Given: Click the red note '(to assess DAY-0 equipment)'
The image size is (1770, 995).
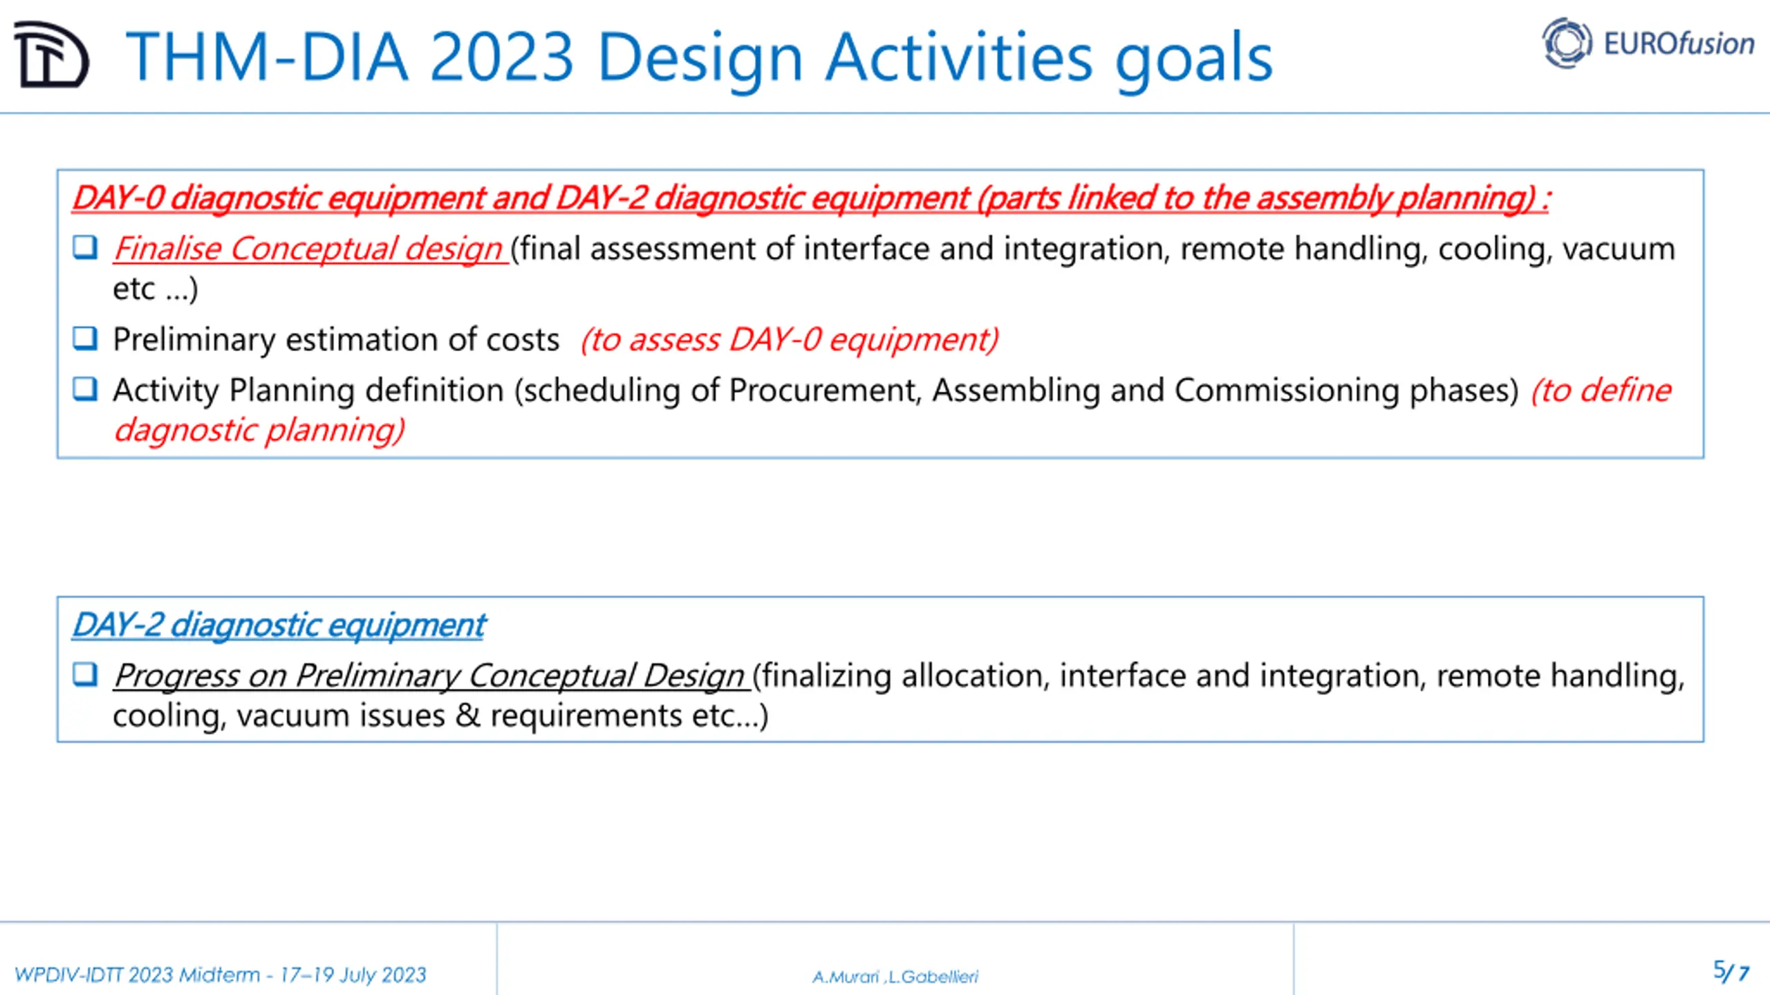Looking at the screenshot, I should (x=790, y=340).
